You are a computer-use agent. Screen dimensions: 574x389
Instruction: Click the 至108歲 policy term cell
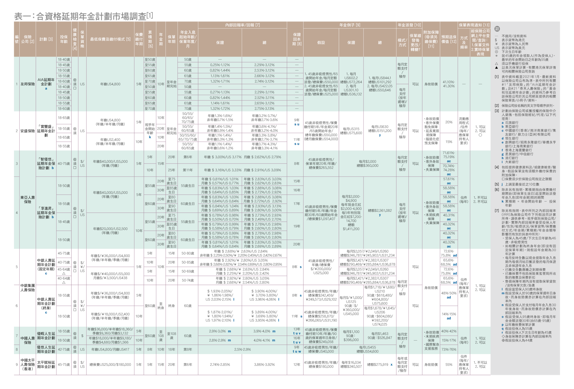(x=171, y=336)
